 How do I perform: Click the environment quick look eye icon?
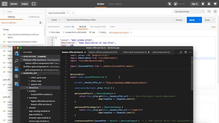click(209, 11)
